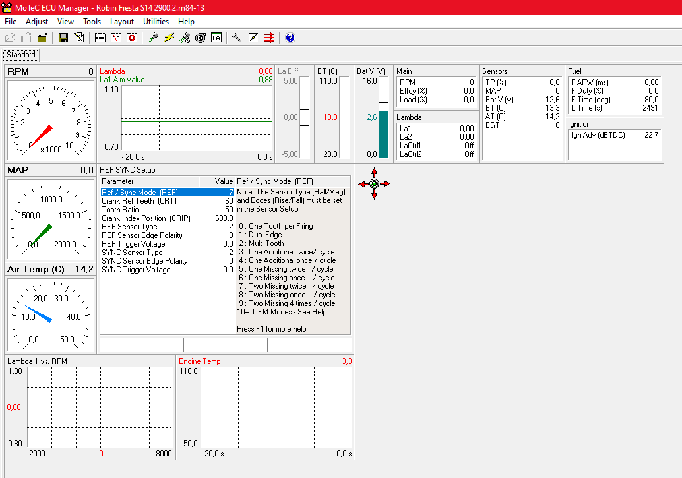This screenshot has width=682, height=478.
Task: Click the Value column header
Action: pyautogui.click(x=217, y=181)
